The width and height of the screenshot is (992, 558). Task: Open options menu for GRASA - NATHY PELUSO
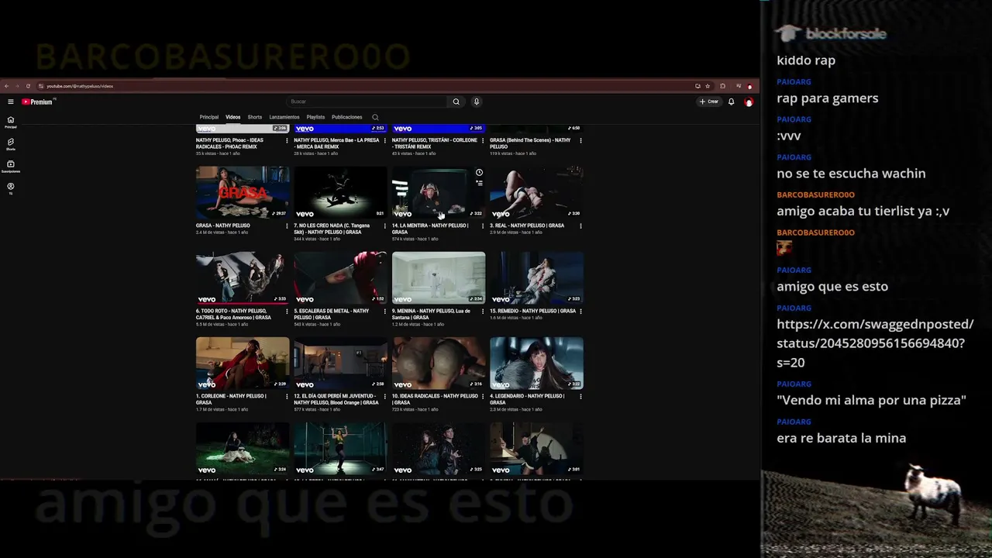tap(287, 226)
